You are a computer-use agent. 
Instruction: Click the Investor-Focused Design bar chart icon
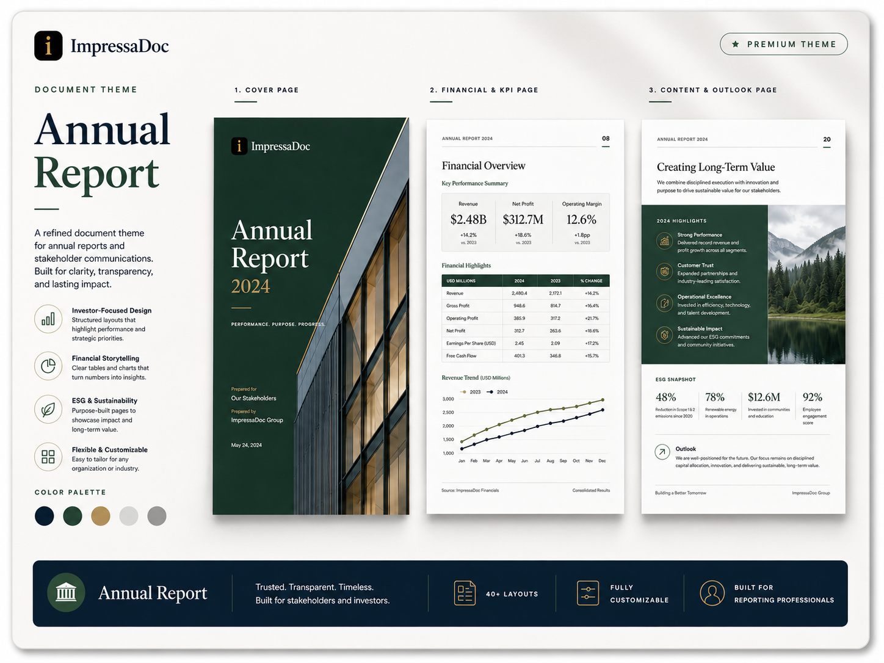(x=48, y=319)
